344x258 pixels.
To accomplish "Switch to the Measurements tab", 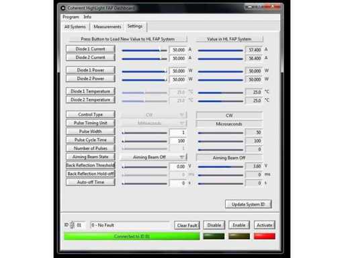I will pyautogui.click(x=107, y=27).
